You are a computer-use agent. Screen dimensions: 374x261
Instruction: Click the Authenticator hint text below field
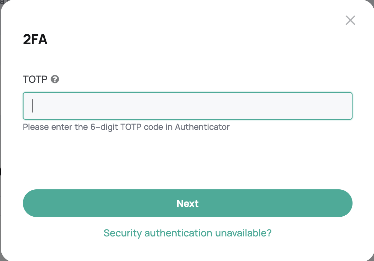pos(126,127)
